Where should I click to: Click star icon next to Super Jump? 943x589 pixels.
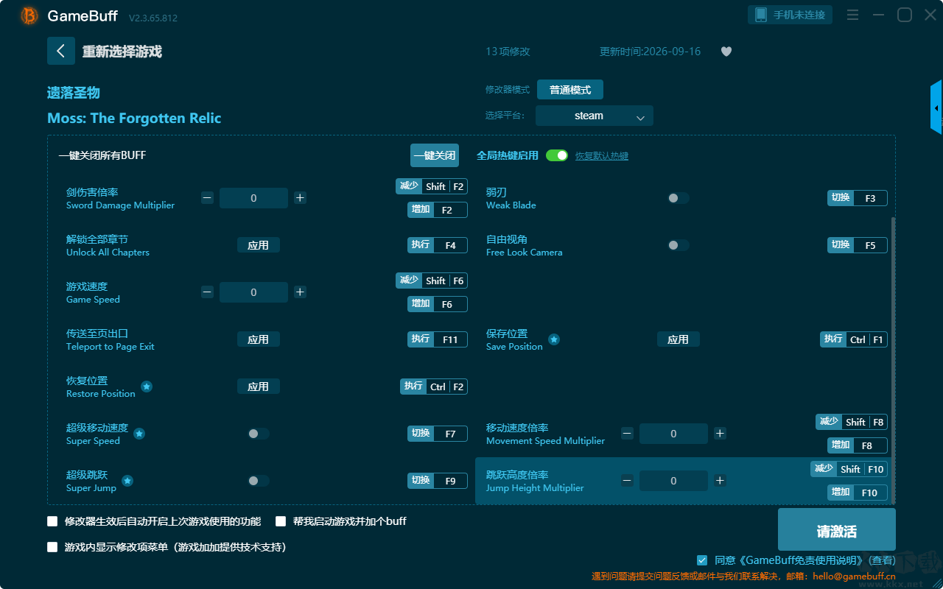(x=127, y=481)
